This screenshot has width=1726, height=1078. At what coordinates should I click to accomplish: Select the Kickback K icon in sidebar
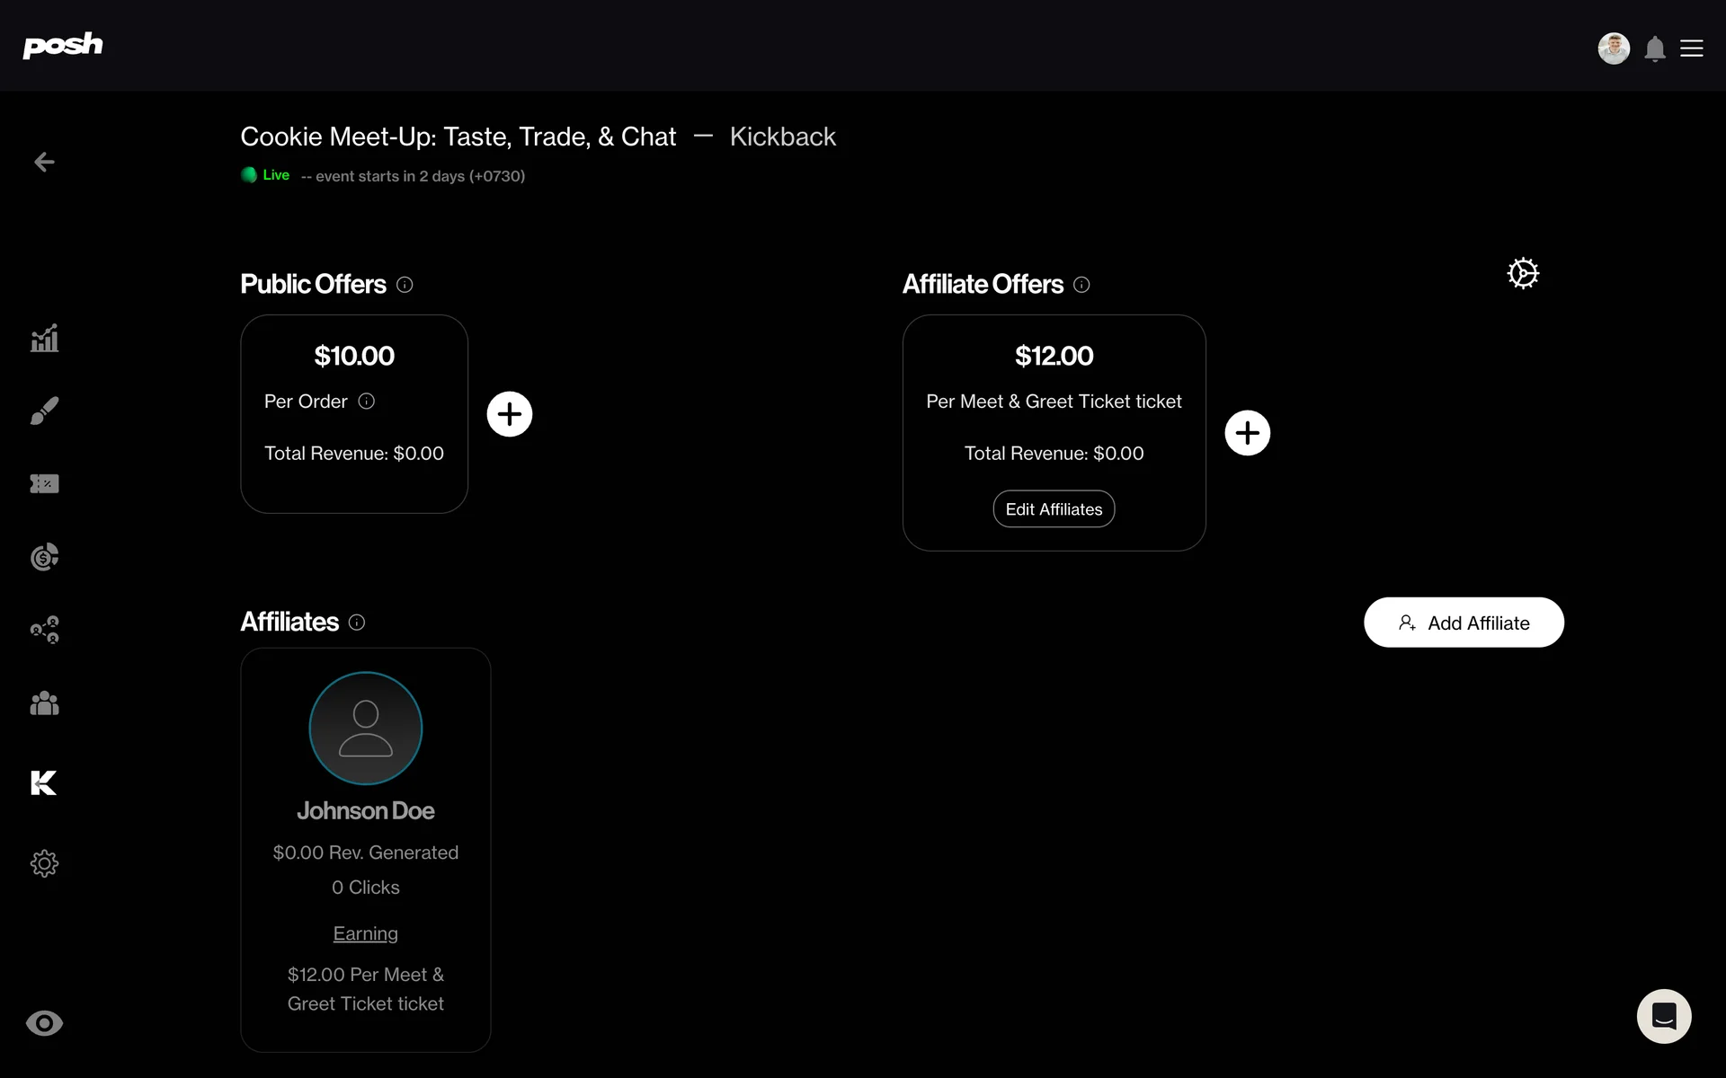click(43, 782)
